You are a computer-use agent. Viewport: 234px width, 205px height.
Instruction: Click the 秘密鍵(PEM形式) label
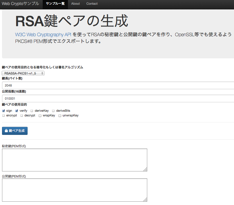14,146
